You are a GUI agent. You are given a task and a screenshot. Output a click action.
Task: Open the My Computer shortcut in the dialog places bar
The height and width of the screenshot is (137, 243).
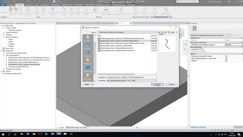88,46
